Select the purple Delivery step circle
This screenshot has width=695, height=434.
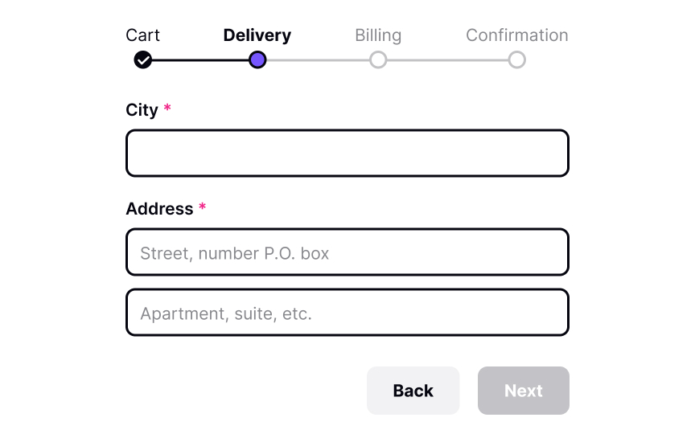point(257,59)
